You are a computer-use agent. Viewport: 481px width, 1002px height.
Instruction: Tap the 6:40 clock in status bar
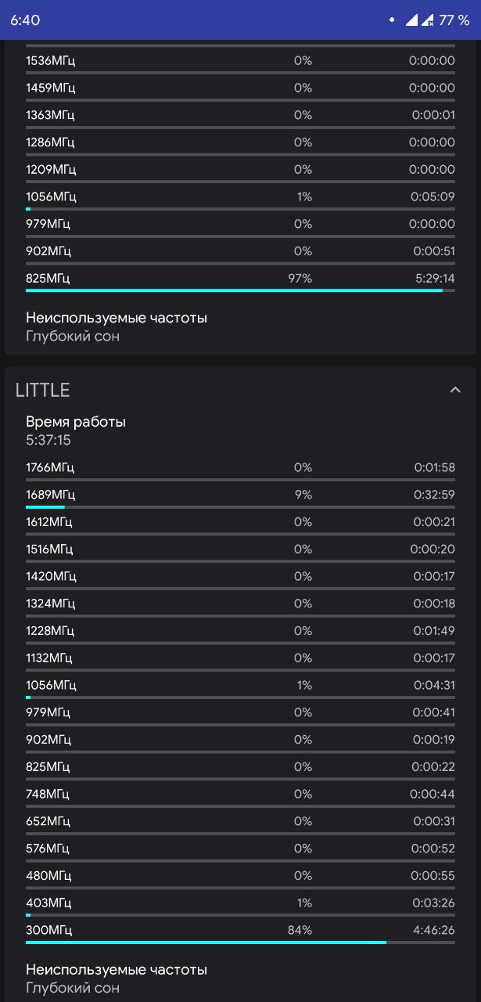(25, 20)
